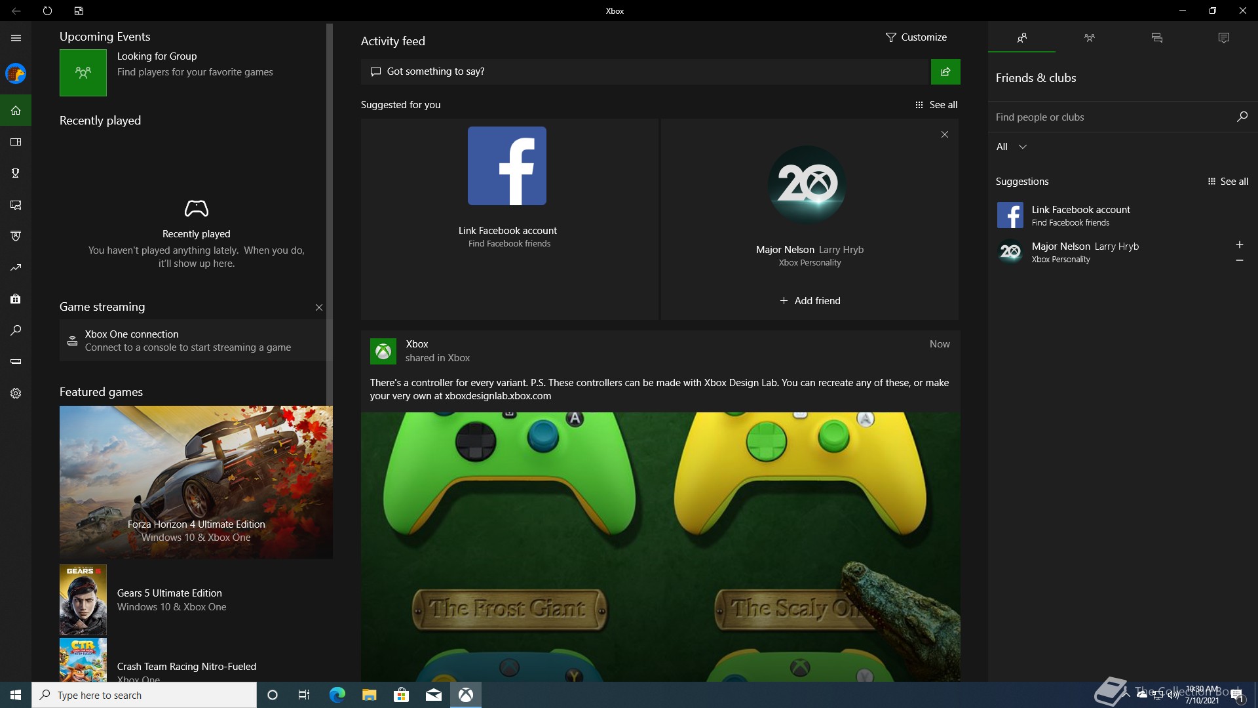The image size is (1258, 708).
Task: Click the Link Facebook account card
Action: click(509, 219)
